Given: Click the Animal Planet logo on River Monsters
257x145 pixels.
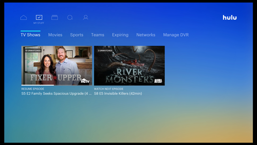Looking at the screenshot, I should 158,81.
